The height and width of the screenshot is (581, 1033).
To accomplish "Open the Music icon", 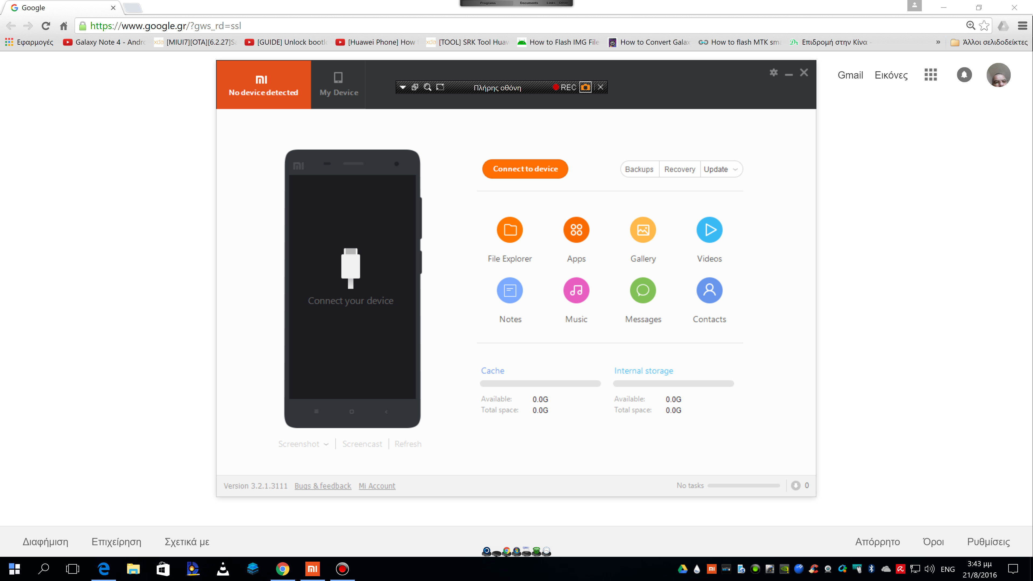I will pyautogui.click(x=576, y=290).
